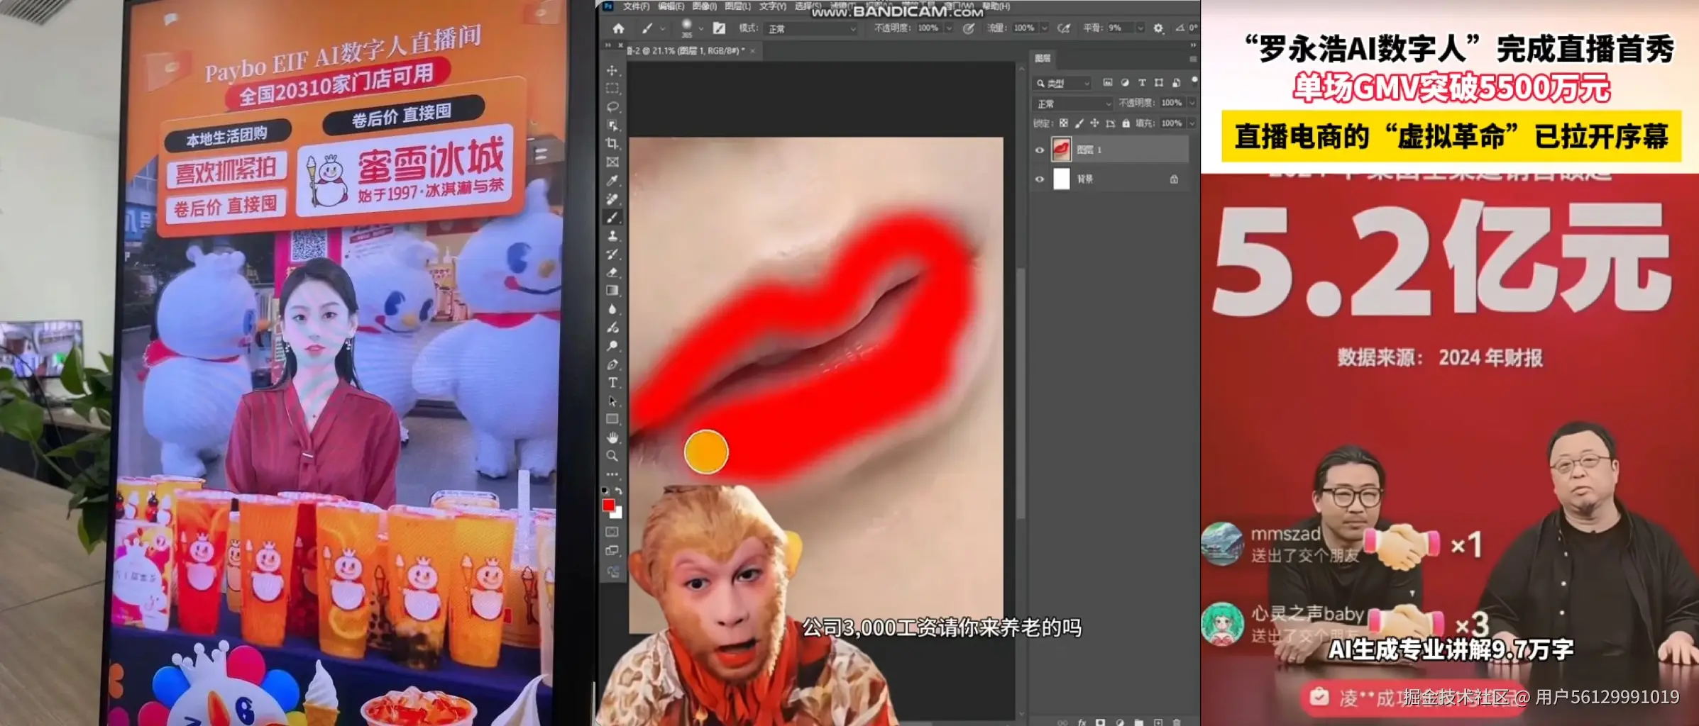1699x726 pixels.
Task: Toggle pixel layer filter in Layers panel
Action: click(x=1107, y=83)
